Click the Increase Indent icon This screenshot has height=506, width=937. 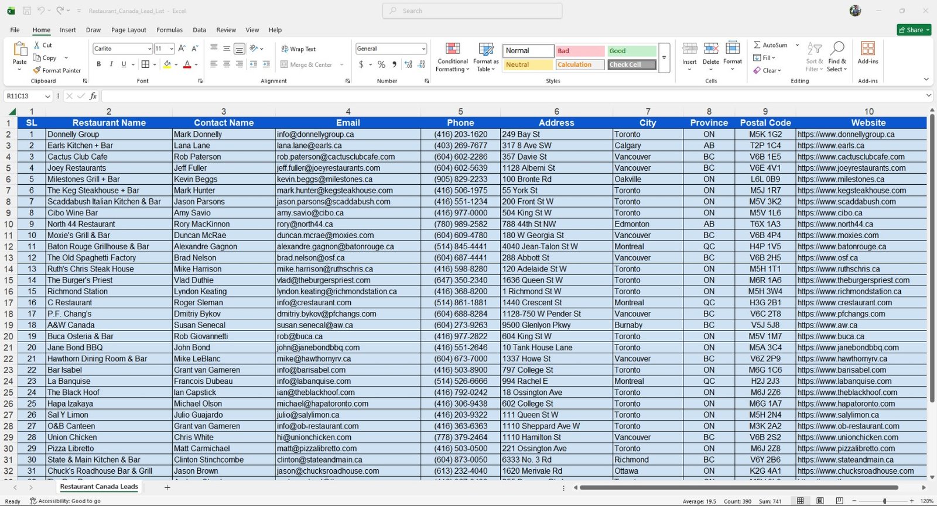point(266,64)
